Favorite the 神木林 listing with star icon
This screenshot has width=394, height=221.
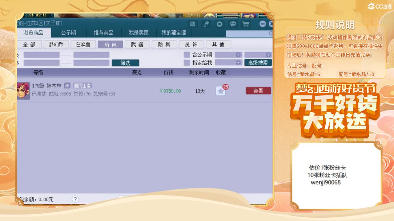[x=220, y=91]
